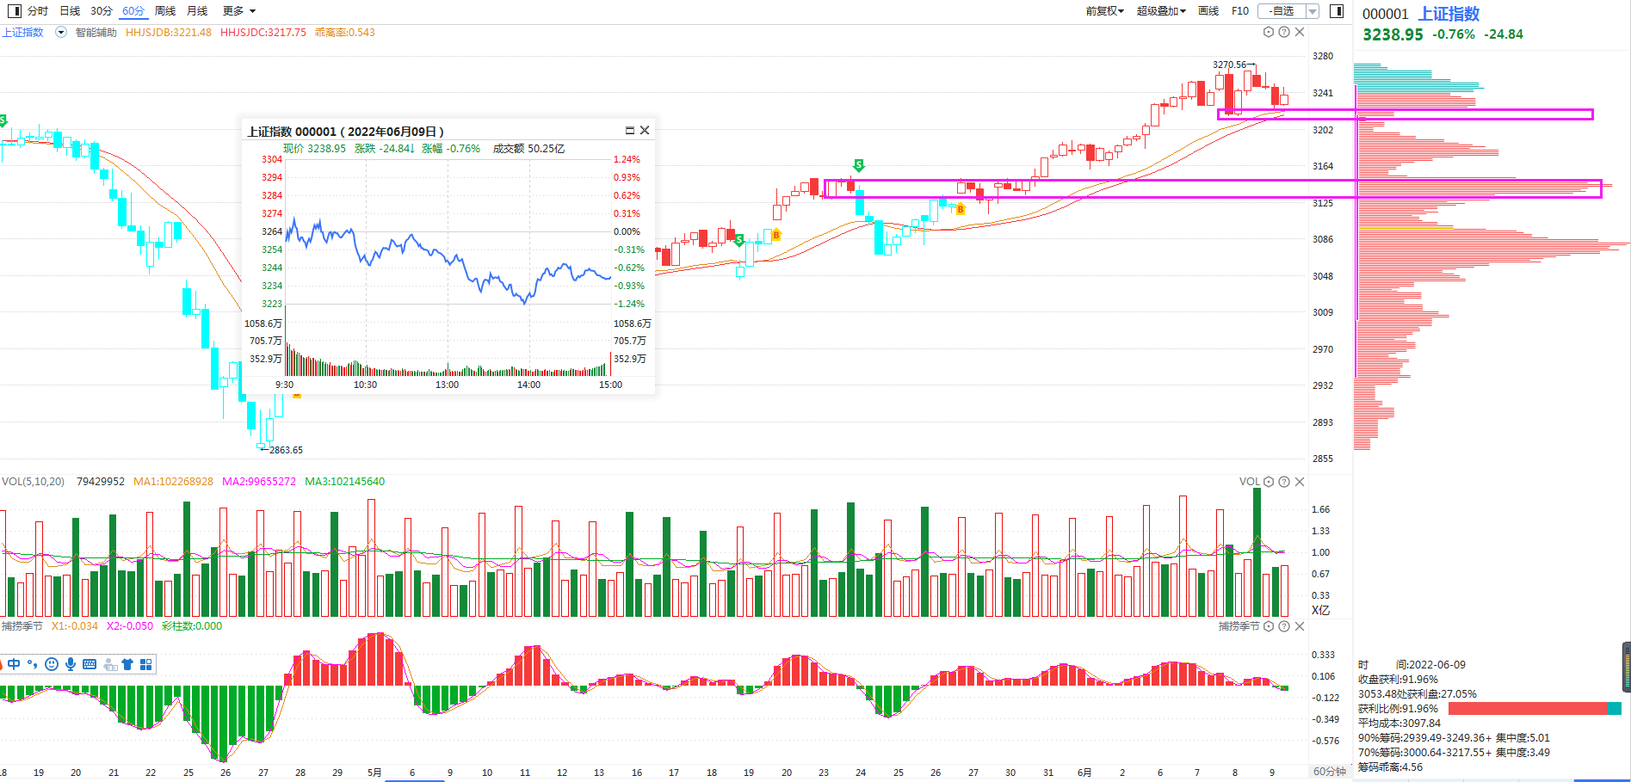This screenshot has width=1631, height=782.
Task: Click the 捕捞季节 indicator name at left
Action: coord(22,626)
